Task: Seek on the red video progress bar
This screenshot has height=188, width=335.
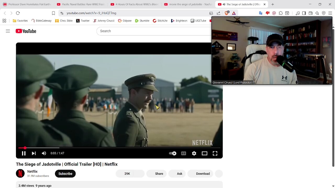Action: click(x=119, y=148)
